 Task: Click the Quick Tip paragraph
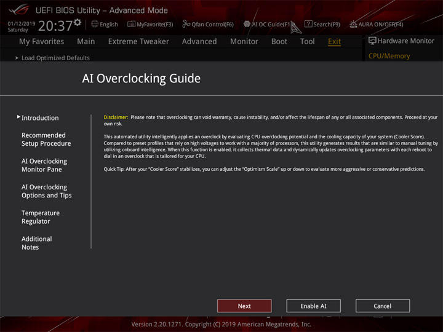pyautogui.click(x=264, y=169)
